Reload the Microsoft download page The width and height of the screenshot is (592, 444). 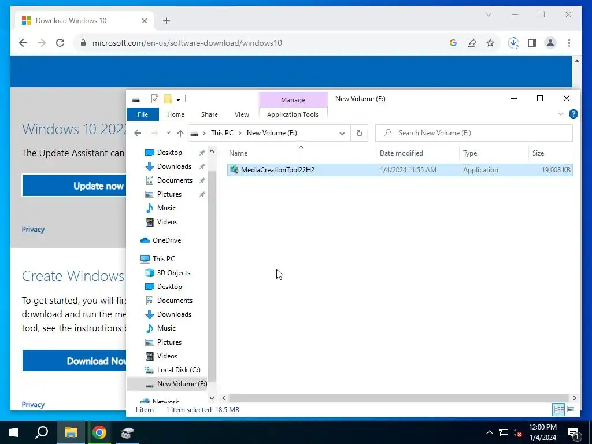point(60,43)
